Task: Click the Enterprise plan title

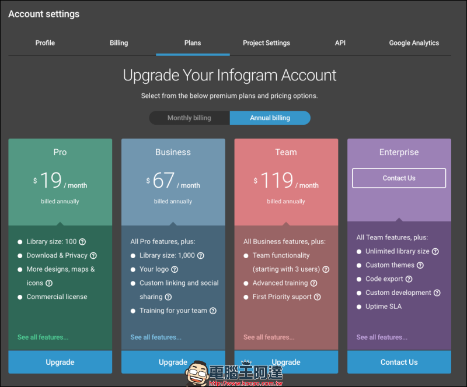Action: [x=399, y=152]
